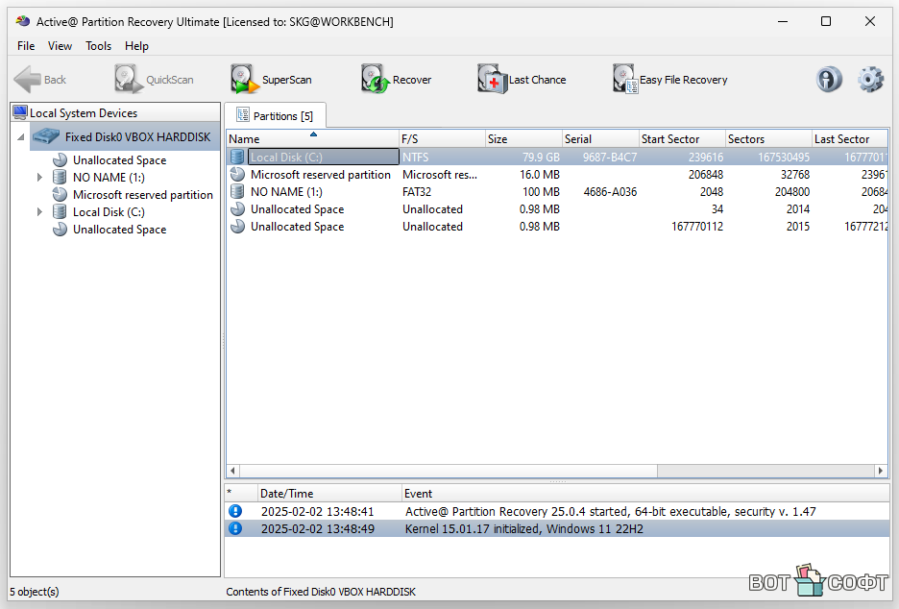Select Microsoft reserved partition in device tree
The height and width of the screenshot is (609, 899).
point(143,194)
